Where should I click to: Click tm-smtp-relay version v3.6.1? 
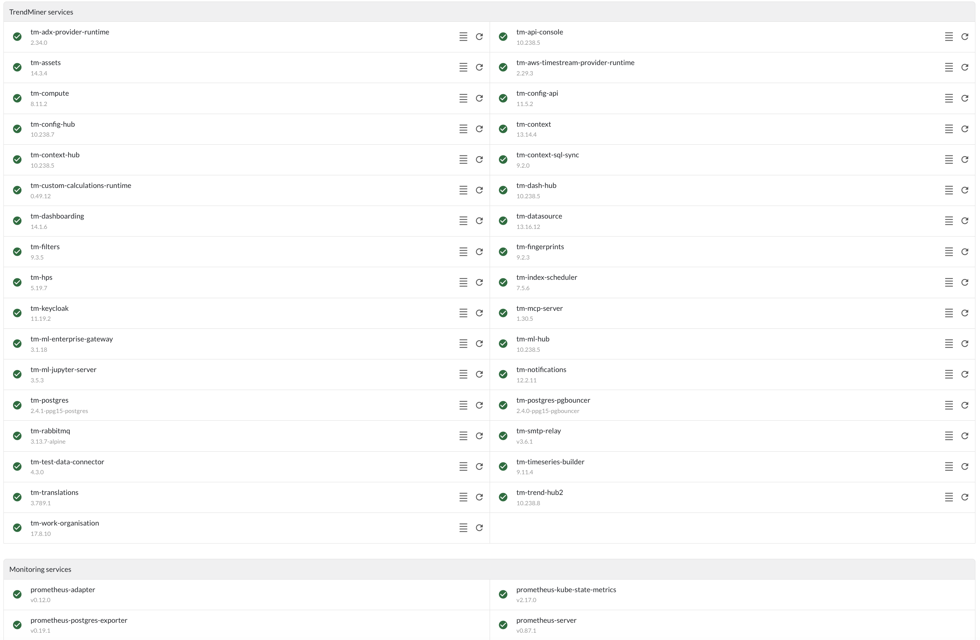click(x=524, y=441)
